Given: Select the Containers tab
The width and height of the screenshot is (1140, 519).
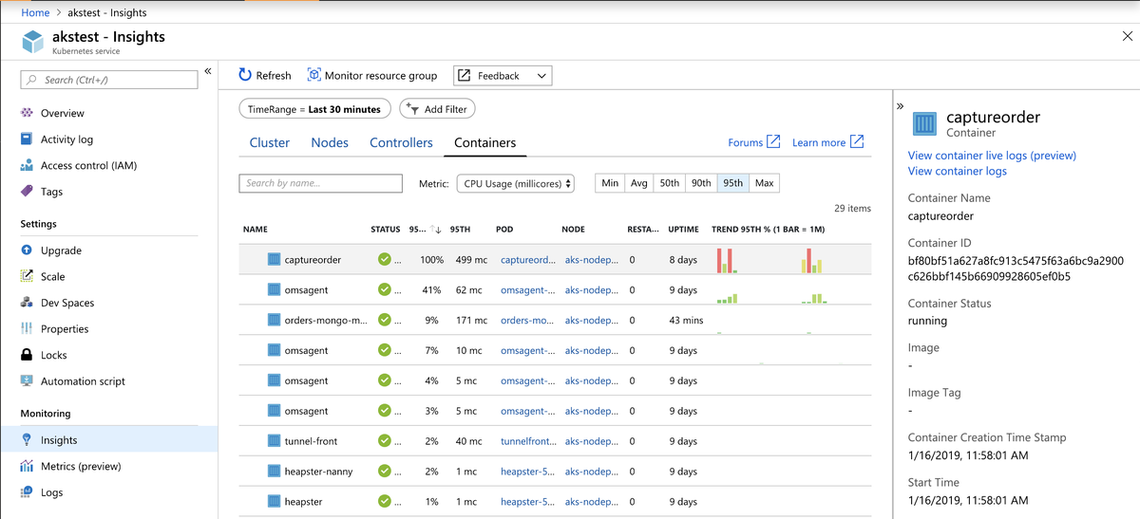Looking at the screenshot, I should click(485, 142).
